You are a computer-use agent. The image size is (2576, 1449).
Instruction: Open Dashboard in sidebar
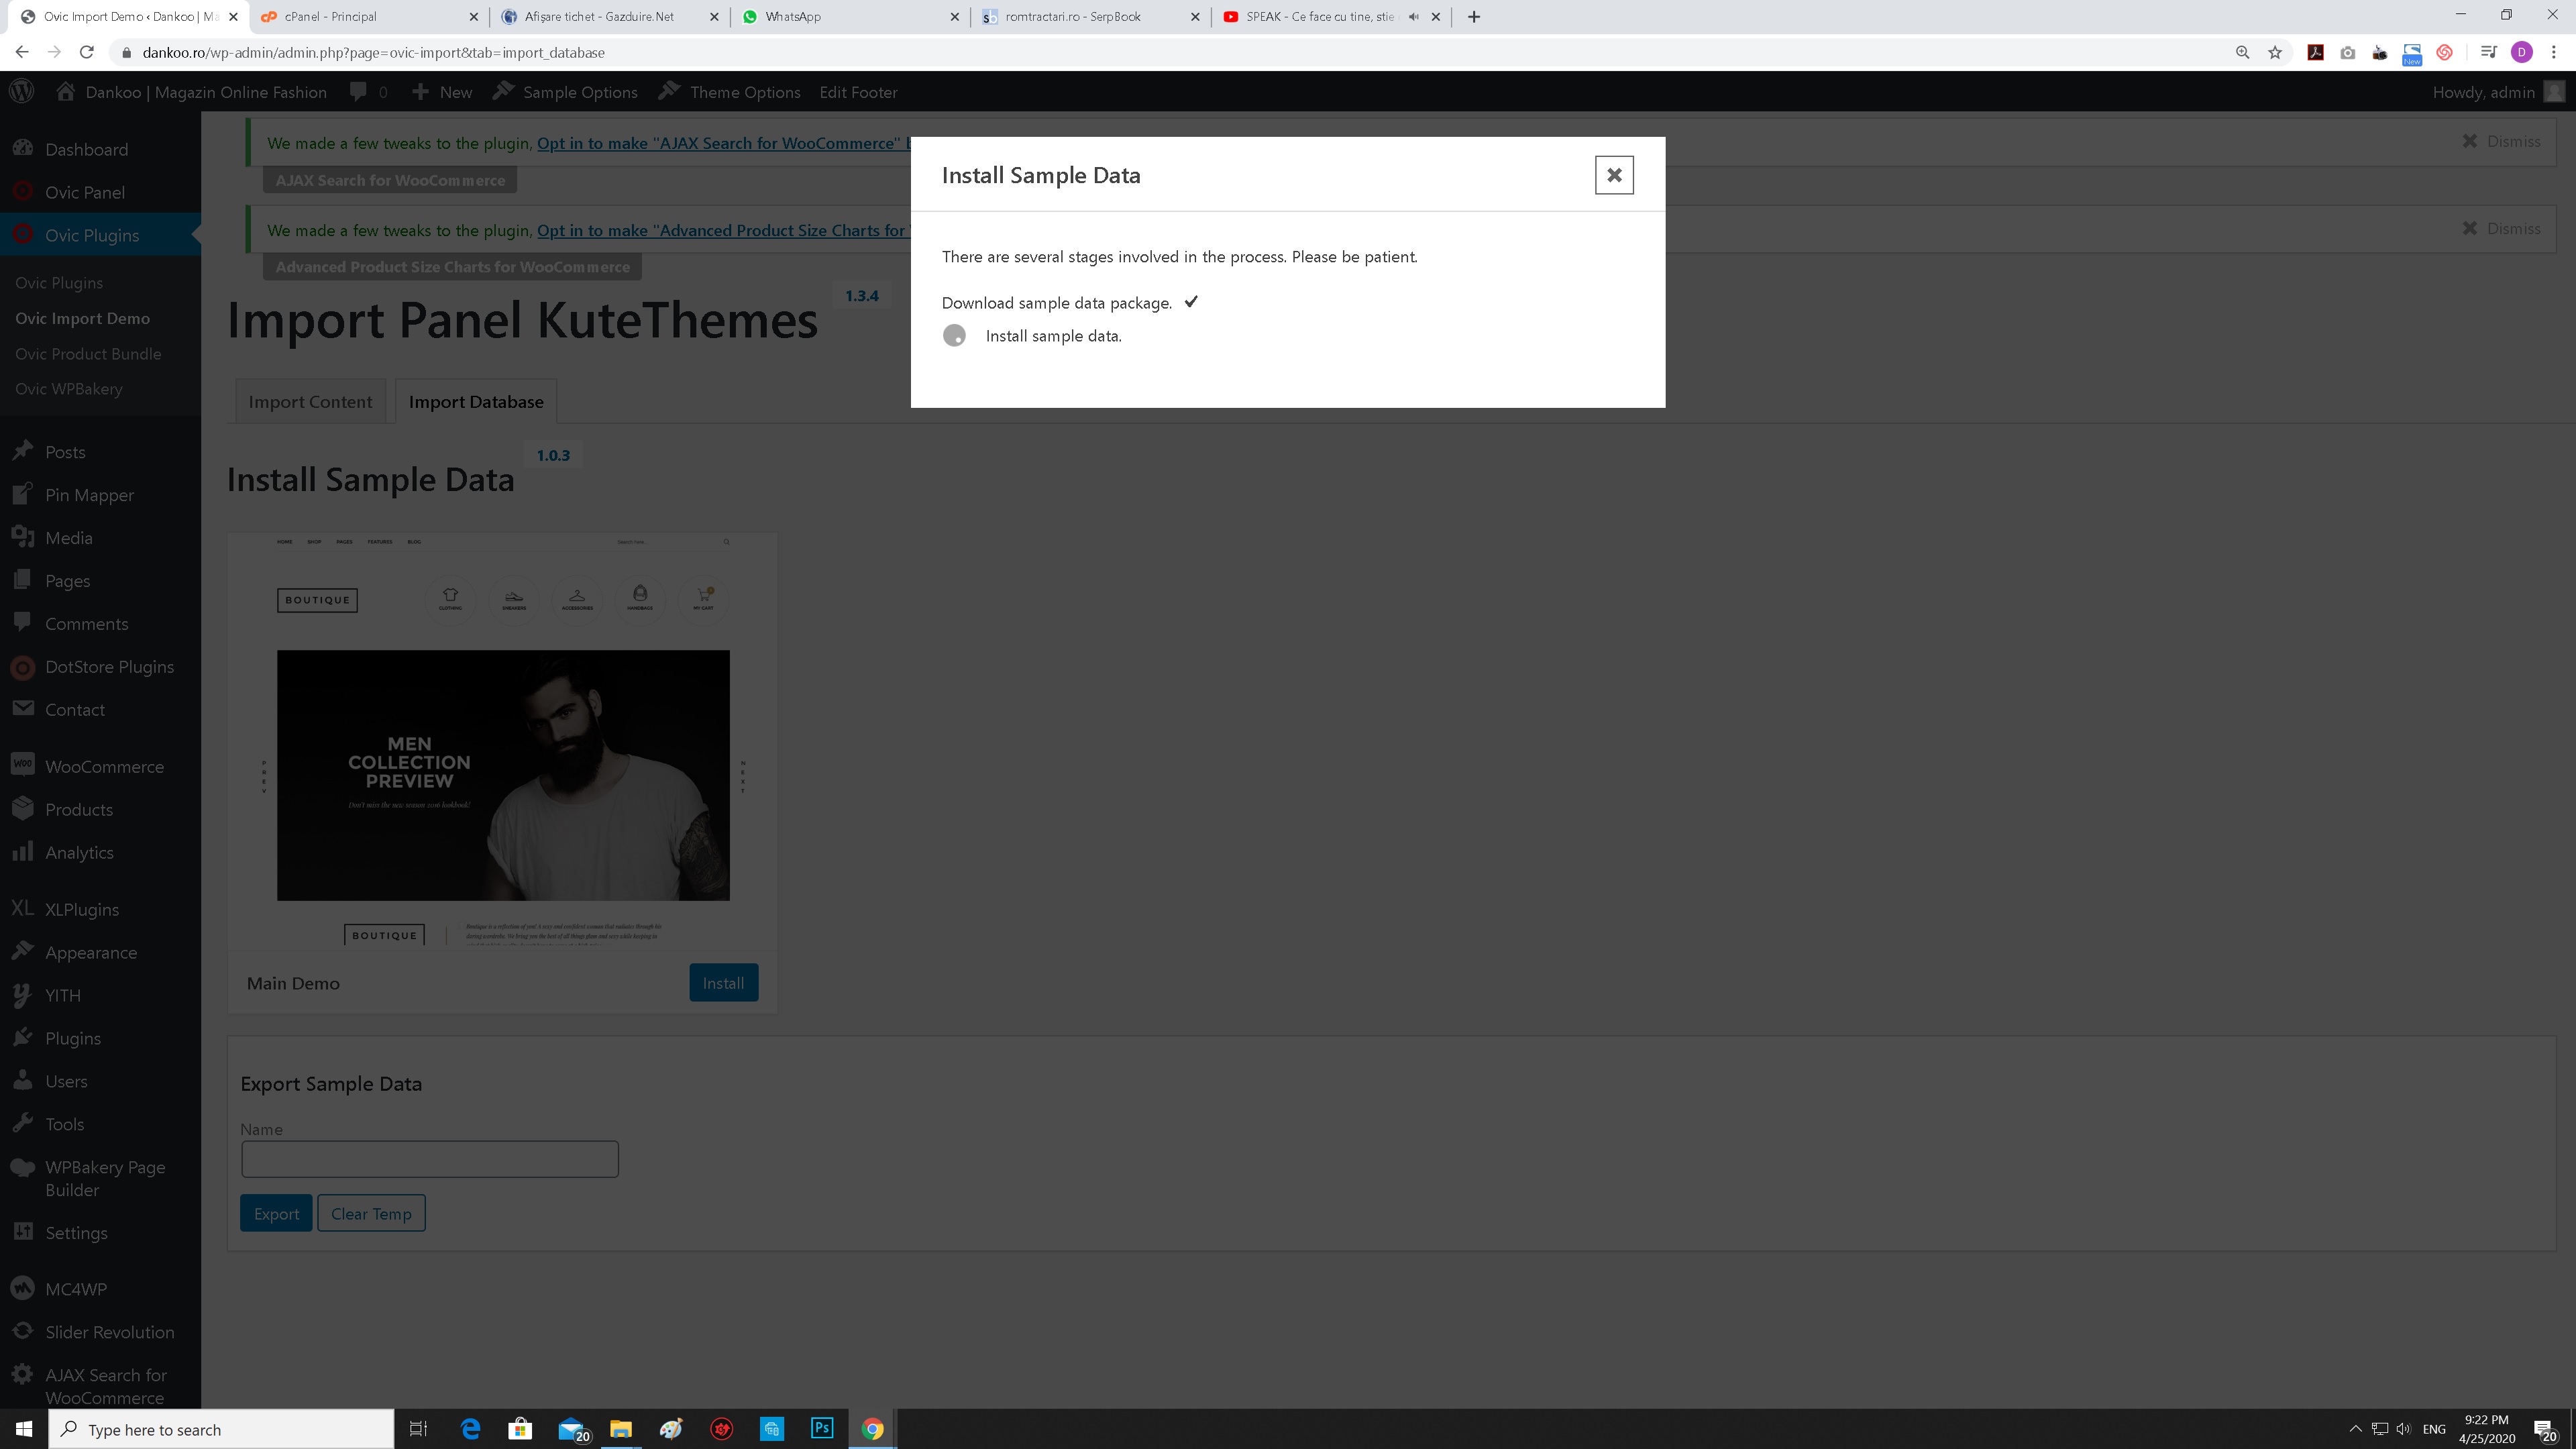[100, 149]
